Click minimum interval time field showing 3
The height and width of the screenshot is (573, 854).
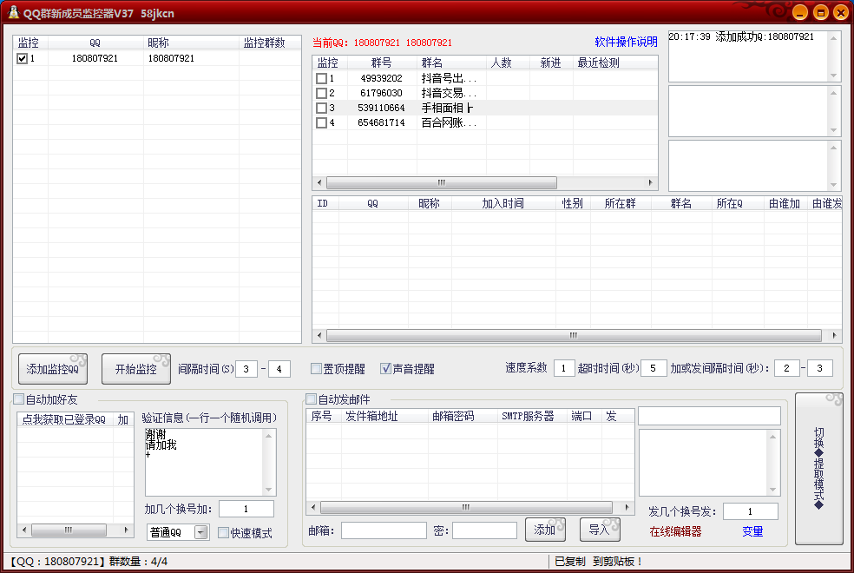coord(246,369)
